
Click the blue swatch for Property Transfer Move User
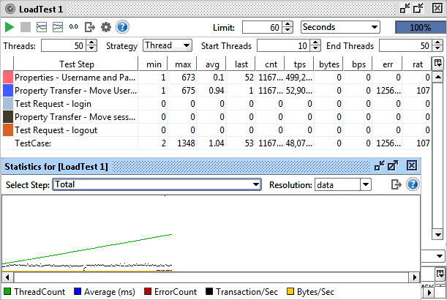tap(8, 91)
